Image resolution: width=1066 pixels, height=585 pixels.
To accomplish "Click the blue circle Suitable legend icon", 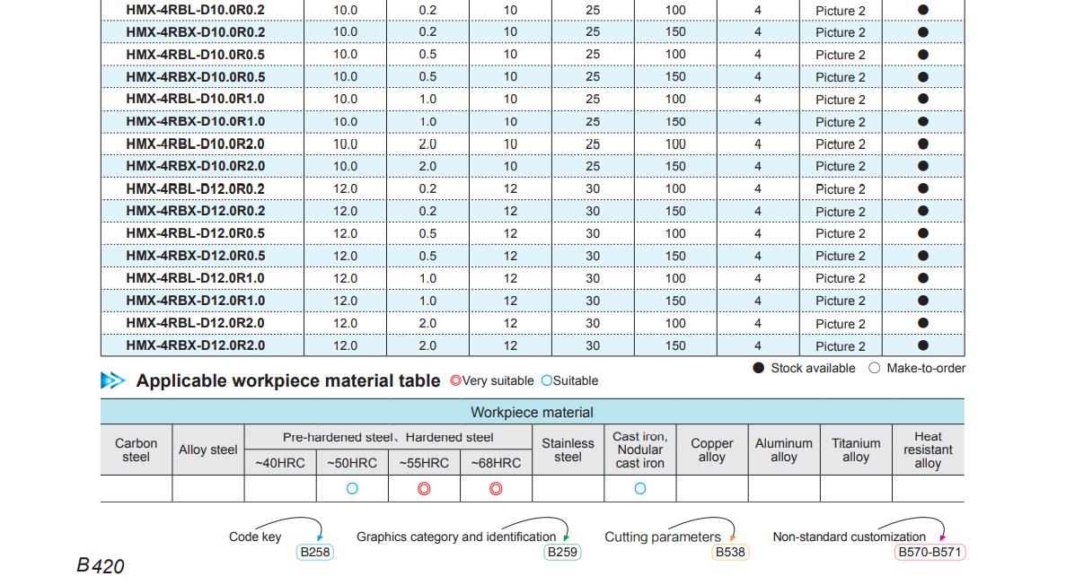I will (547, 380).
